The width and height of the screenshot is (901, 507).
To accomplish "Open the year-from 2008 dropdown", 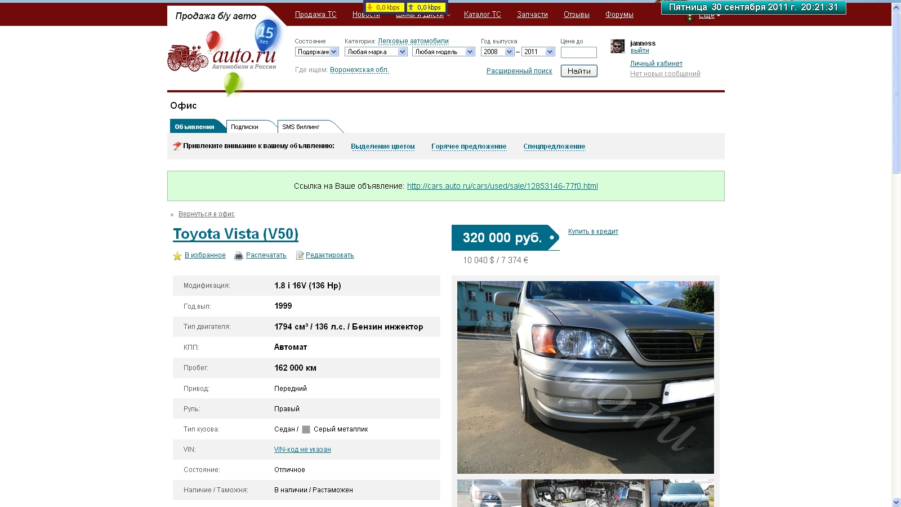I will 497,52.
